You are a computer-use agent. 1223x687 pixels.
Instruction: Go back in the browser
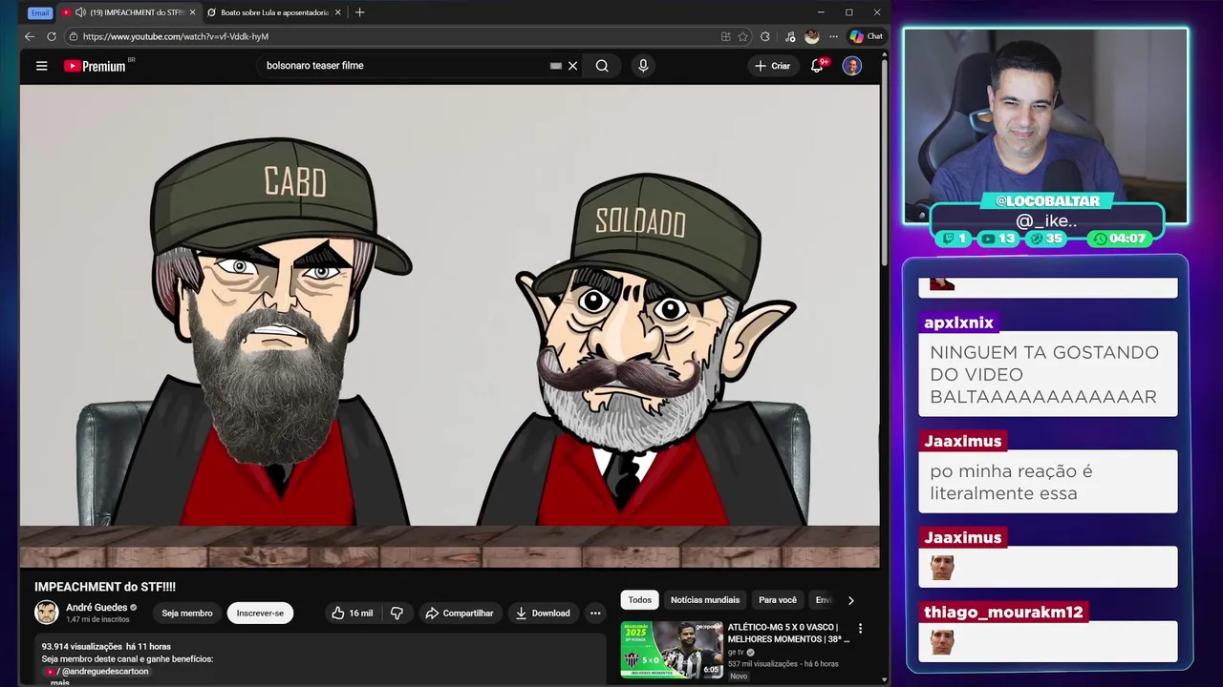point(30,36)
